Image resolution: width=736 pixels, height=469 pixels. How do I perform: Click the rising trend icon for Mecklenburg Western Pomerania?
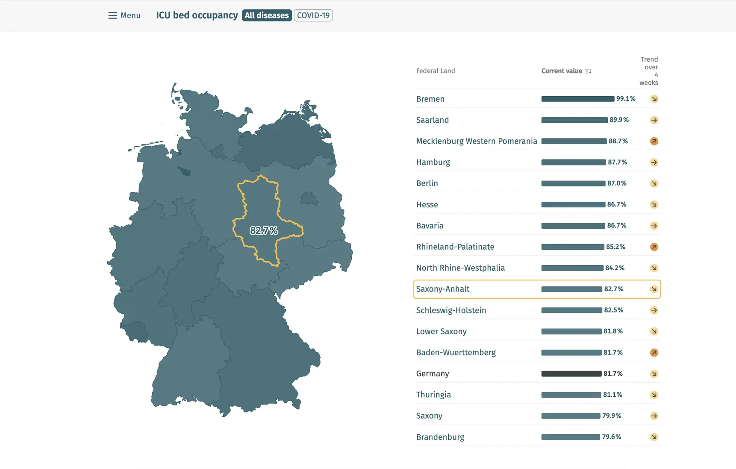(654, 141)
